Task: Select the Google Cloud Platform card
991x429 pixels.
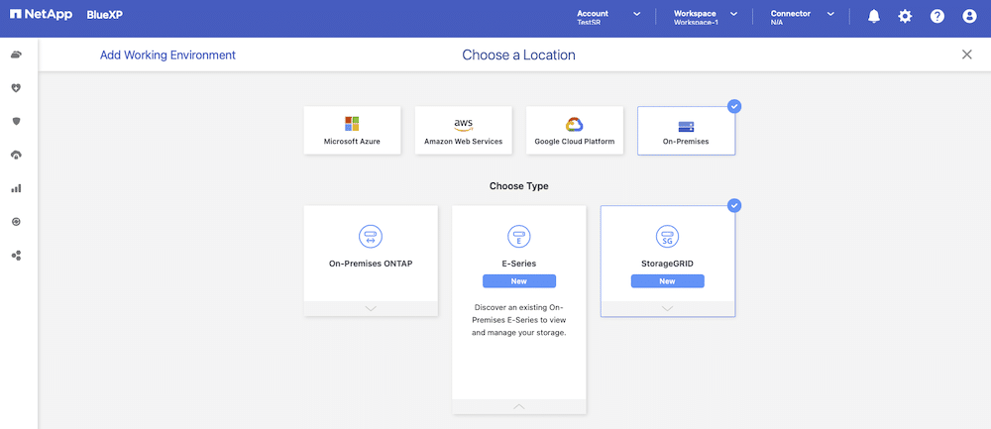Action: (575, 130)
